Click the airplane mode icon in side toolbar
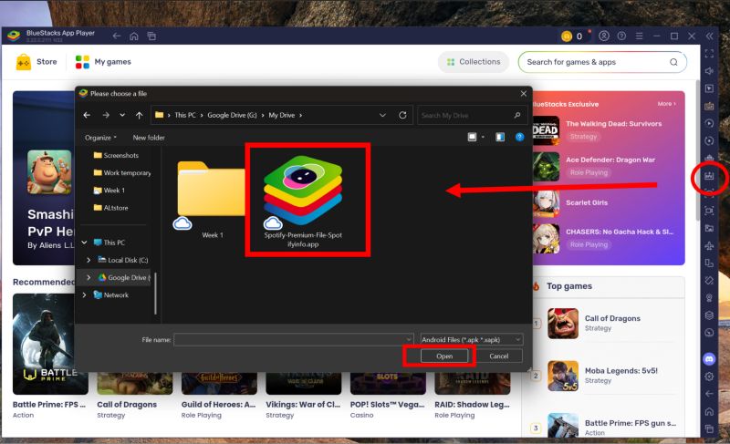 pyautogui.click(x=709, y=245)
